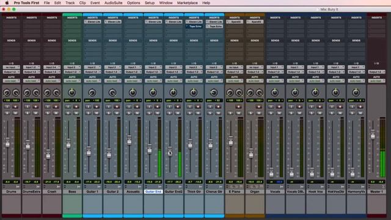Click the volume fader on the Organ track
Viewport: 391px width, 220px height.
coord(251,153)
